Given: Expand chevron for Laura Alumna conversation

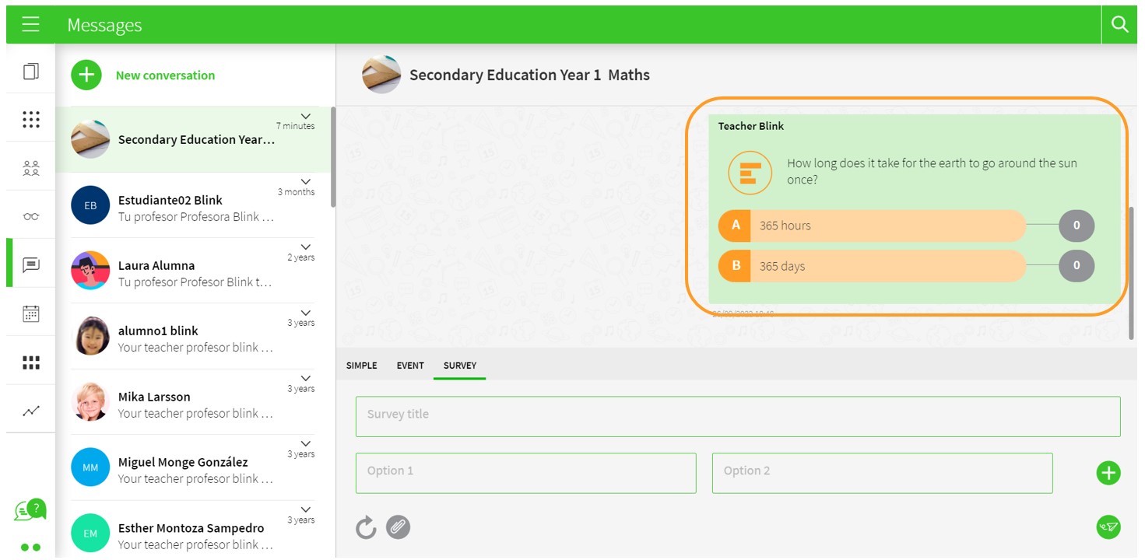Looking at the screenshot, I should click(x=305, y=247).
